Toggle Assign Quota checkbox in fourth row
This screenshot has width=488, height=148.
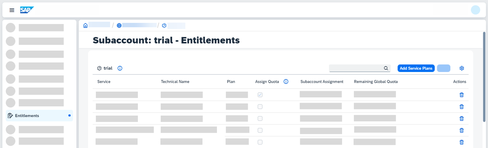tap(260, 130)
